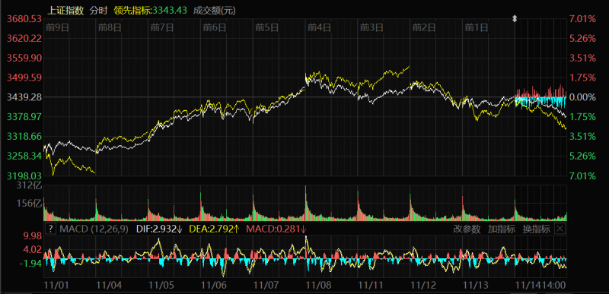
Task: Click the 11/12 date label
Action: click(424, 286)
